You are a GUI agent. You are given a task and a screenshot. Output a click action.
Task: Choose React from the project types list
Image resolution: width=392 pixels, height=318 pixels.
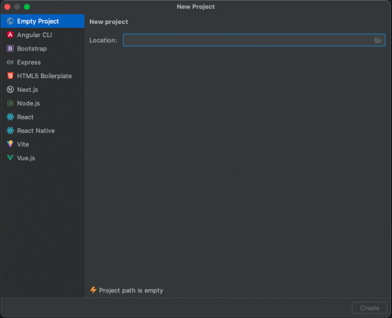point(25,117)
